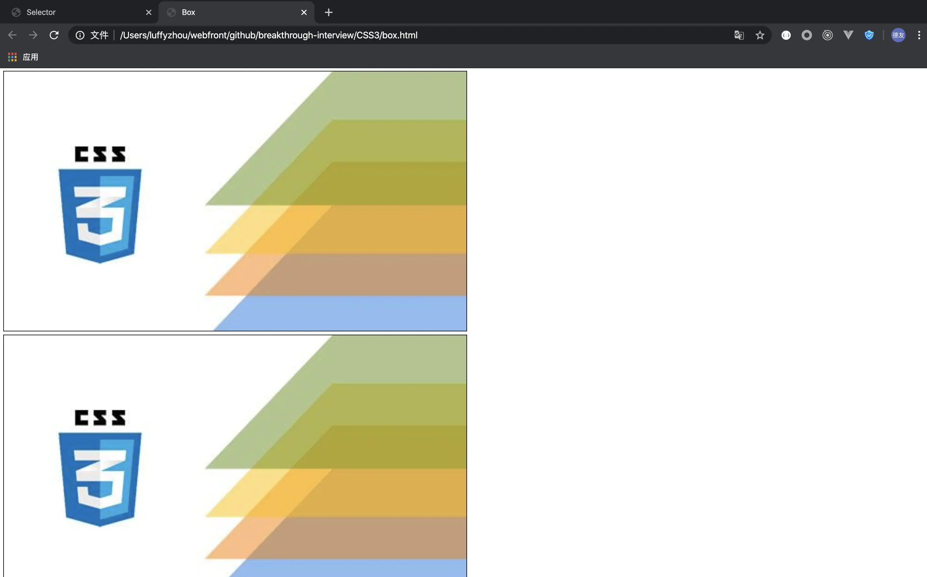Reload the current page
Image resolution: width=927 pixels, height=577 pixels.
pos(54,35)
